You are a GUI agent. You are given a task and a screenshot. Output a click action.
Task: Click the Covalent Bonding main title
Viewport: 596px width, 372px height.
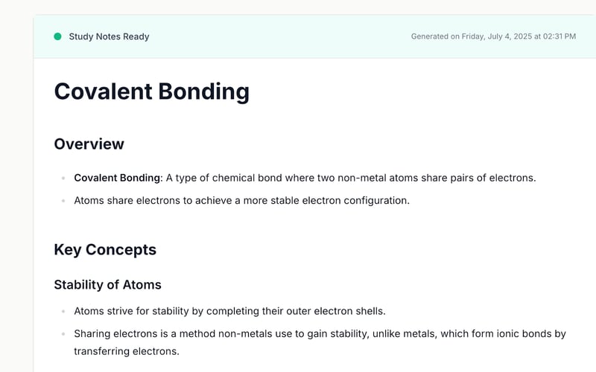click(x=151, y=92)
